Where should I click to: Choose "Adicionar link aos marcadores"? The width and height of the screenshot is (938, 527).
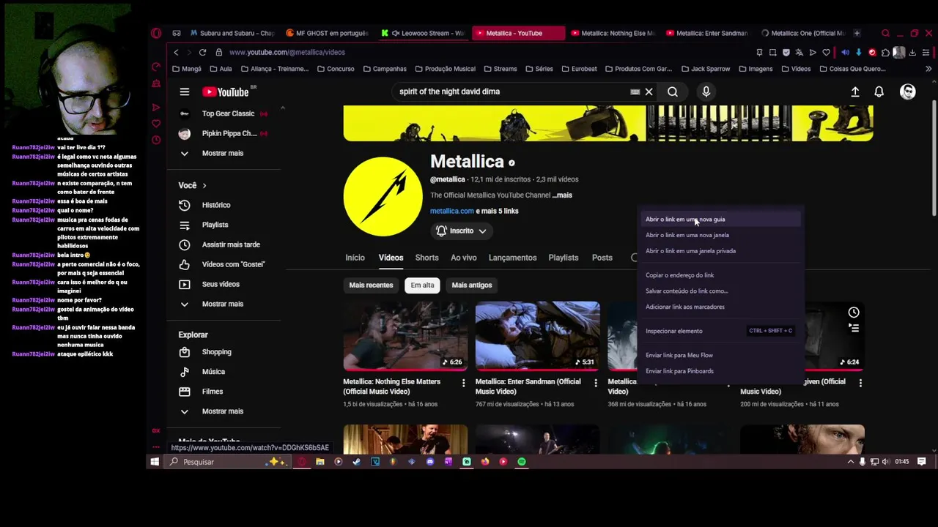point(720,307)
